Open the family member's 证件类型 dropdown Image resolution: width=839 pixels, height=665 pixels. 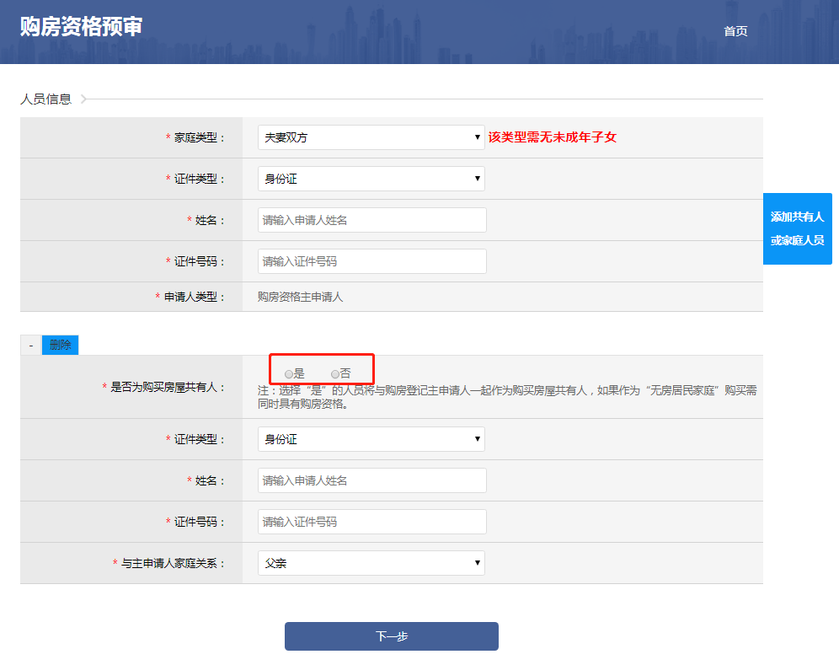coord(371,439)
